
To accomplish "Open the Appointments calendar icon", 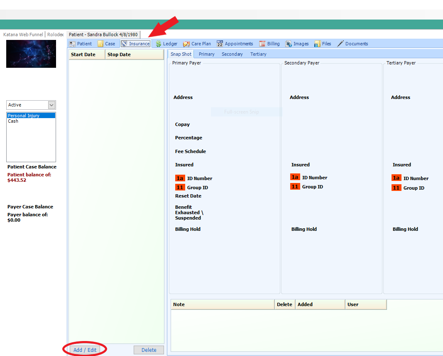I will coord(220,44).
